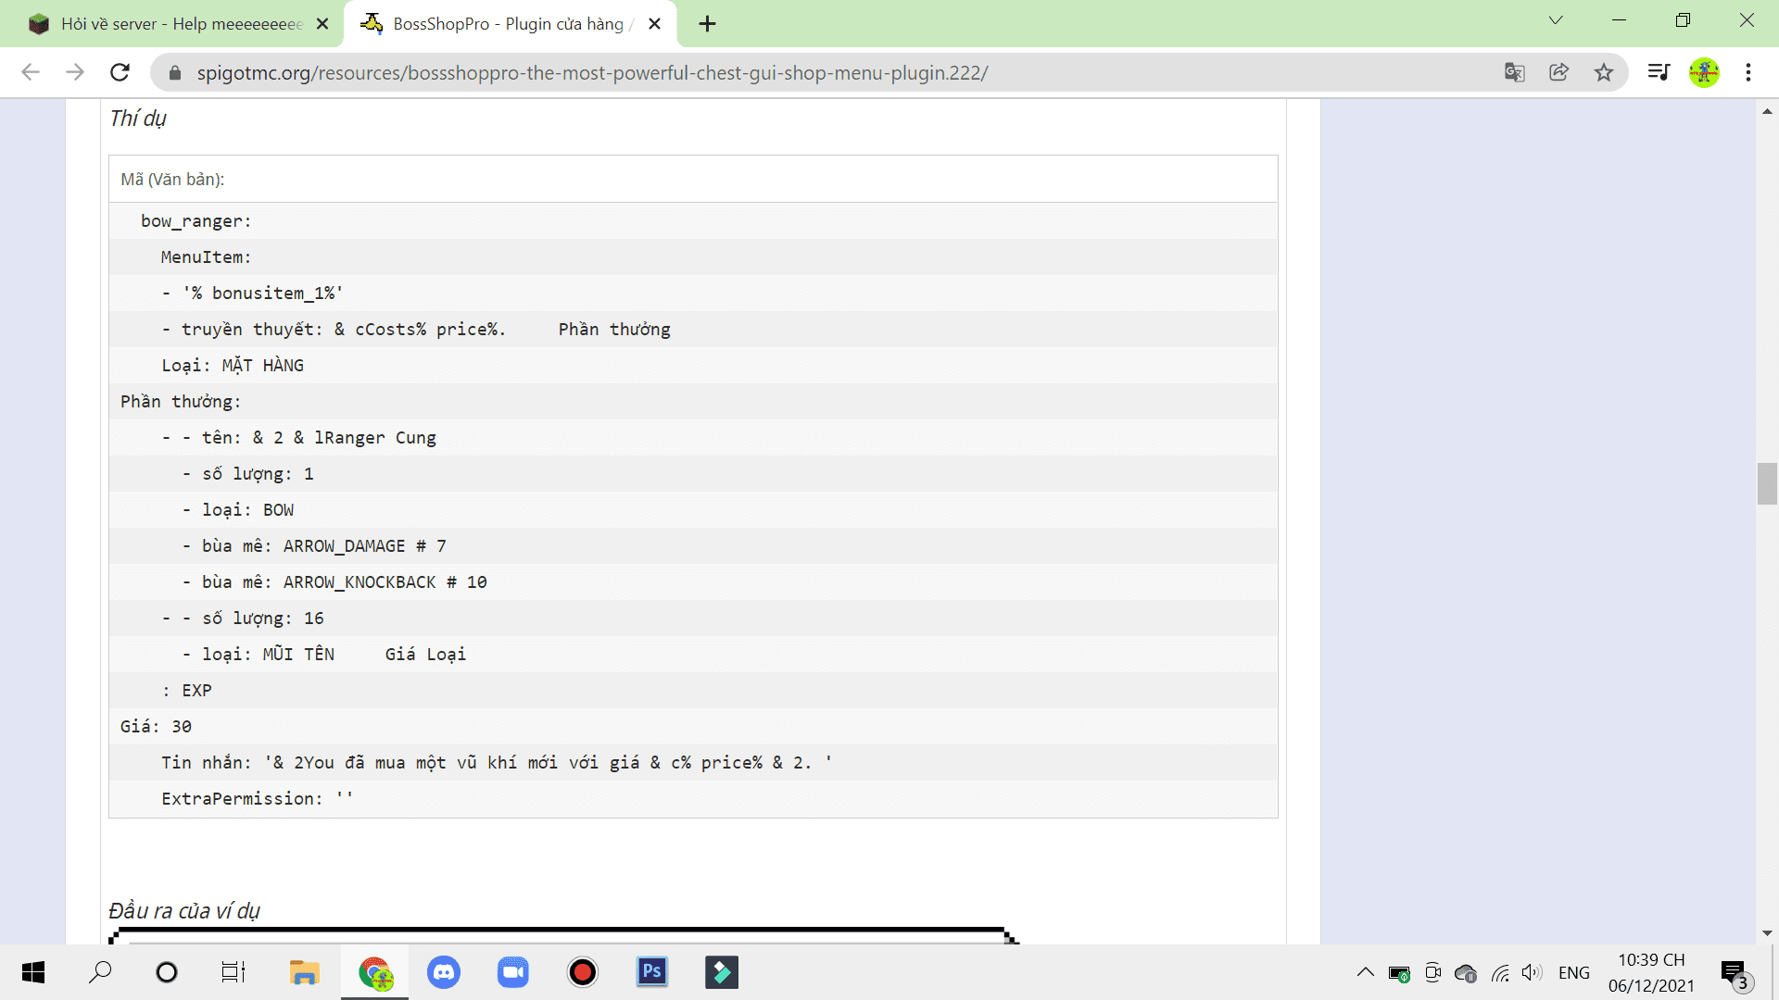Bookmark this page with star icon
The height and width of the screenshot is (1000, 1779).
pos(1604,72)
